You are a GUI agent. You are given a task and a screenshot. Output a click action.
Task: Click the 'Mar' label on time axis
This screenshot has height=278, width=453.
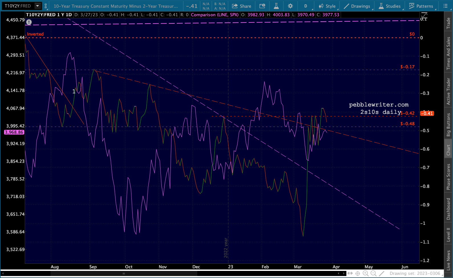click(x=298, y=267)
